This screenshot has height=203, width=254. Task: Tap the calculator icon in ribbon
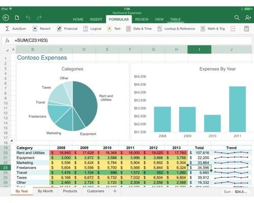pos(246,28)
